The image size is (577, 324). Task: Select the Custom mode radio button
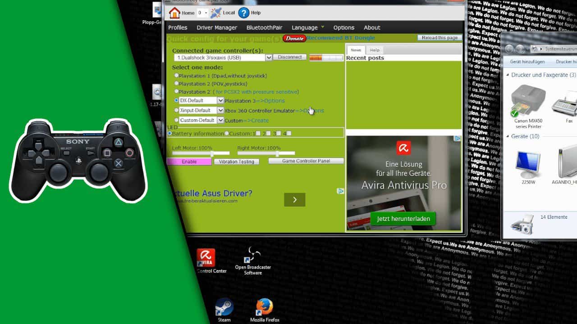coord(177,120)
